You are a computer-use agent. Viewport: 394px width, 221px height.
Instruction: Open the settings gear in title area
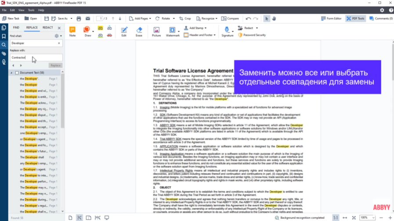pyautogui.click(x=382, y=10)
